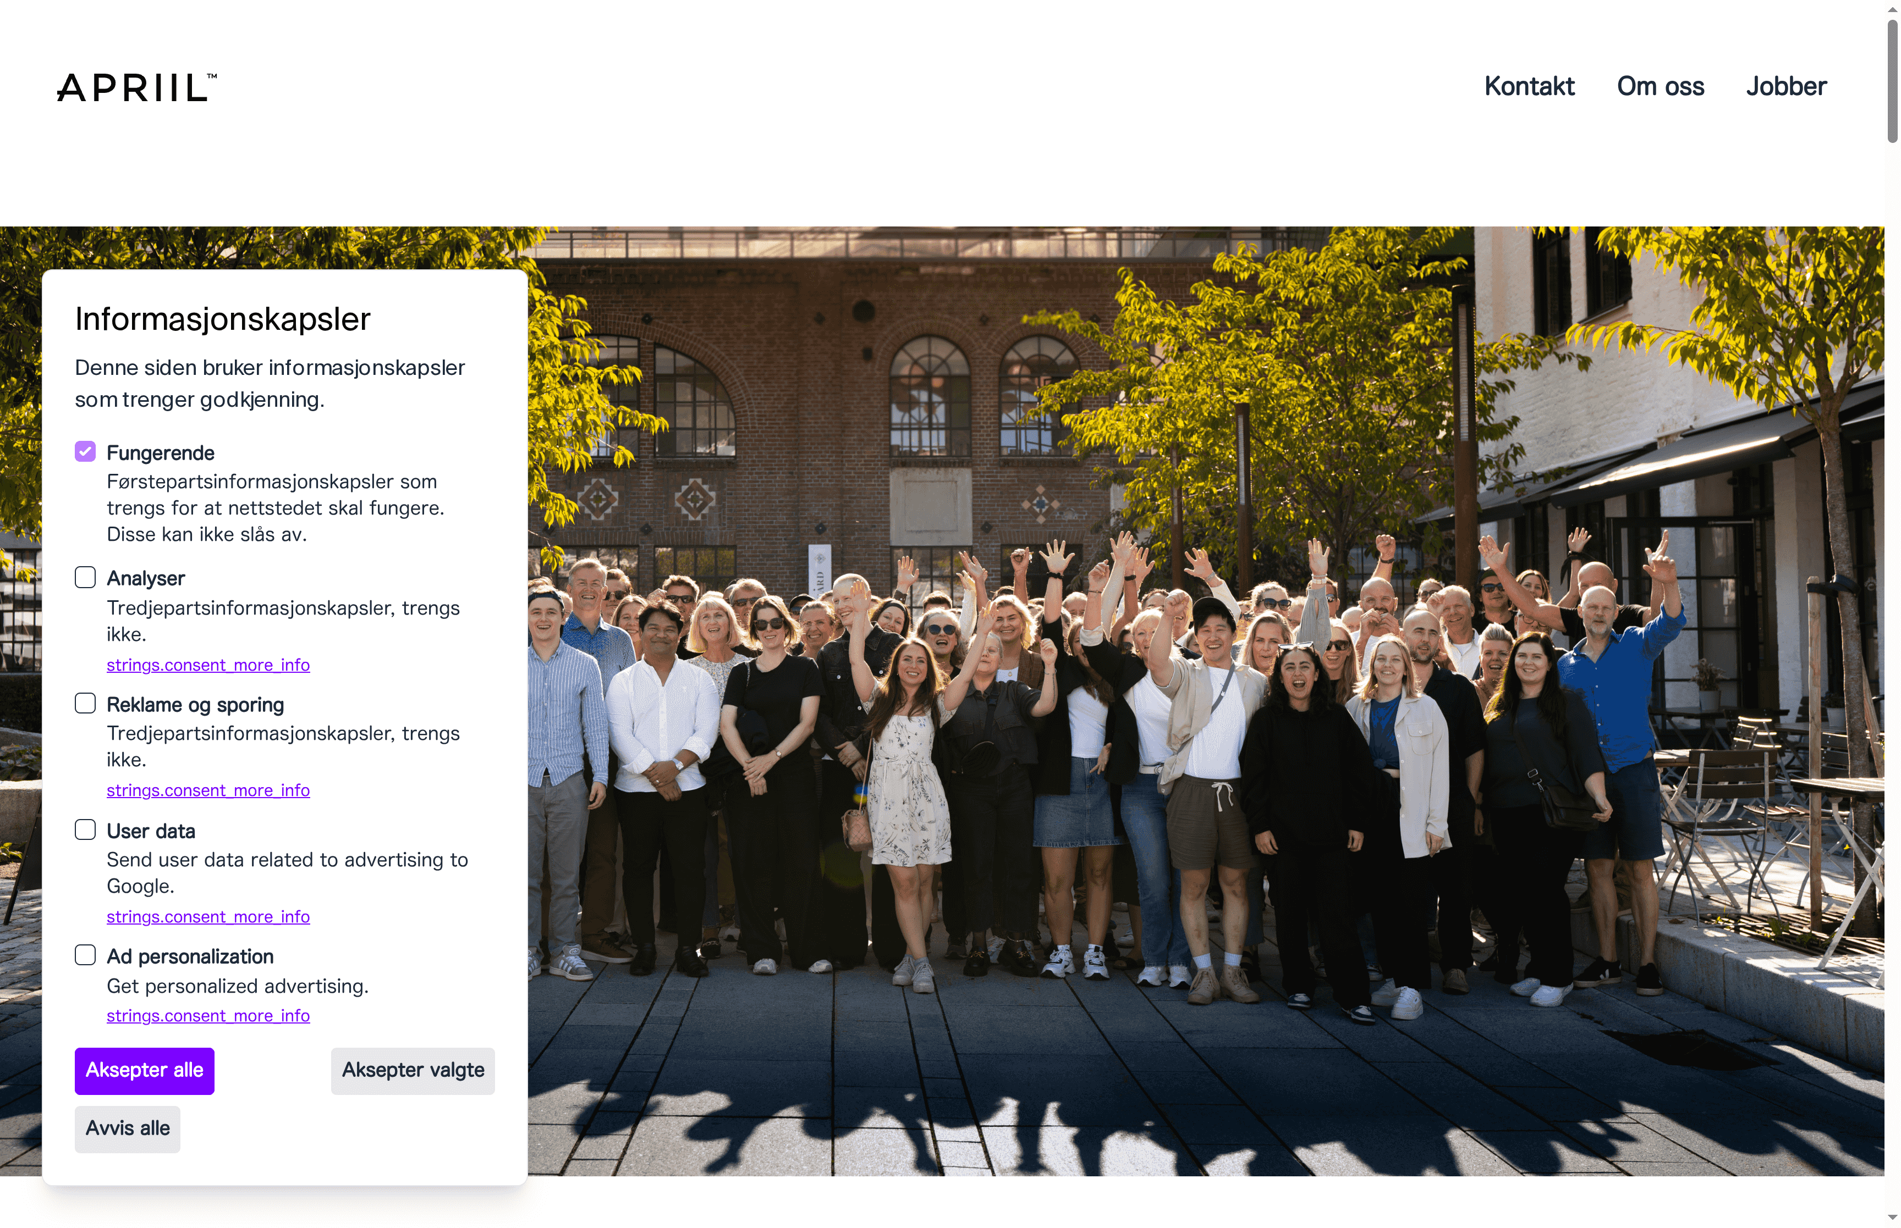Open more info link under Reklame og sporing

(208, 790)
